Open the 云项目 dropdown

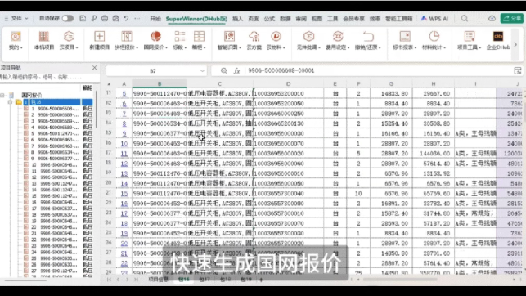[69, 41]
